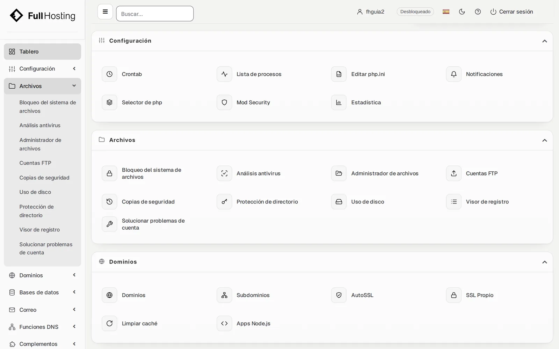Click the Buscar search field
Image resolution: width=559 pixels, height=349 pixels.
[x=155, y=14]
